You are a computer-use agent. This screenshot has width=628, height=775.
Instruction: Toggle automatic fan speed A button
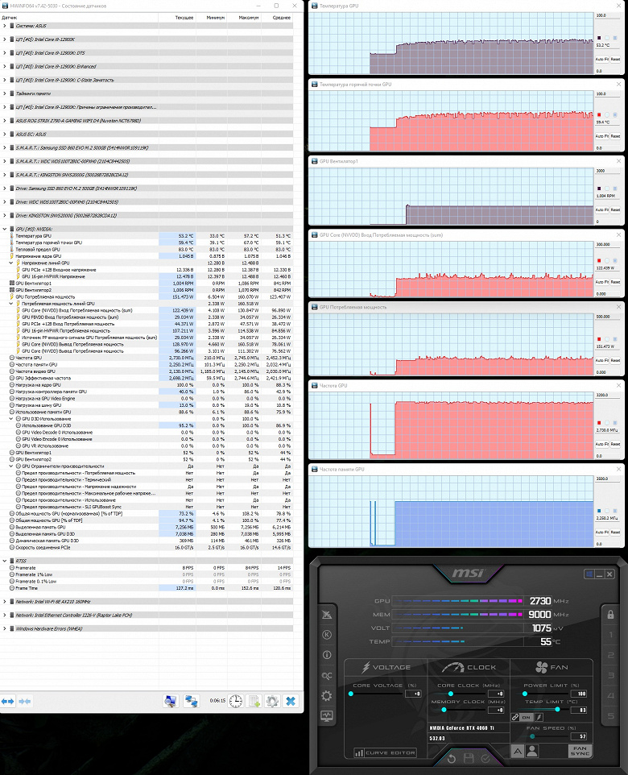518,752
